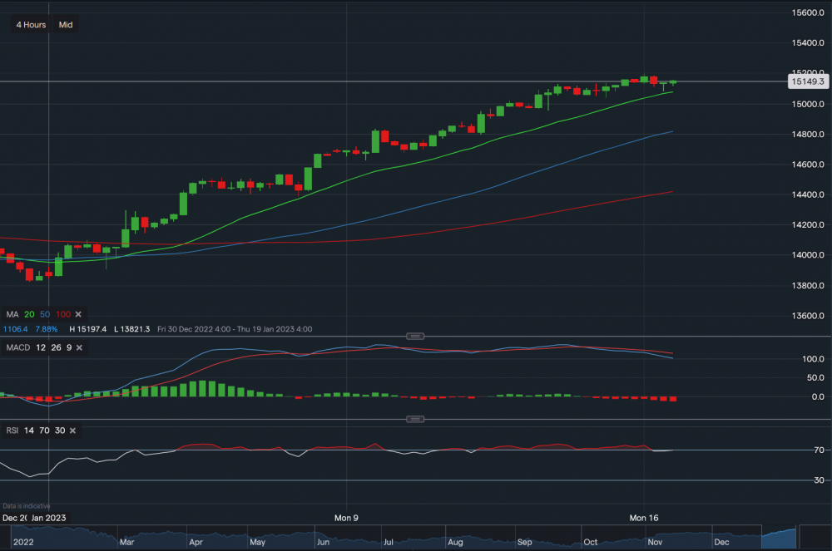Remove the MA indicator via its X icon
Screen dimensions: 832x551
click(77, 314)
